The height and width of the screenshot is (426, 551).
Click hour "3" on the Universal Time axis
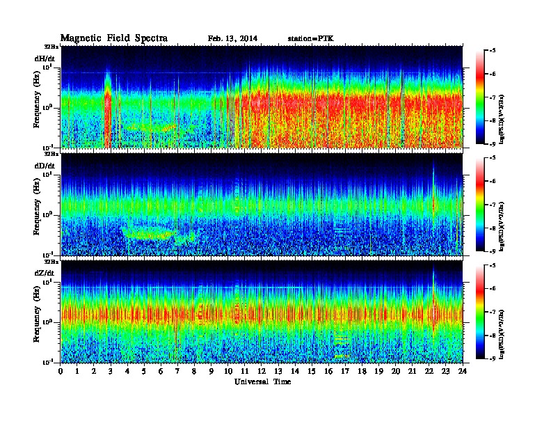[111, 372]
